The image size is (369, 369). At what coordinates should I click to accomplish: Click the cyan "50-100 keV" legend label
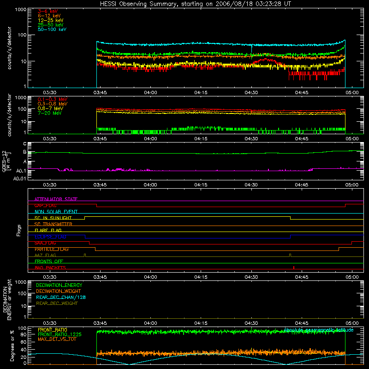tap(52, 30)
